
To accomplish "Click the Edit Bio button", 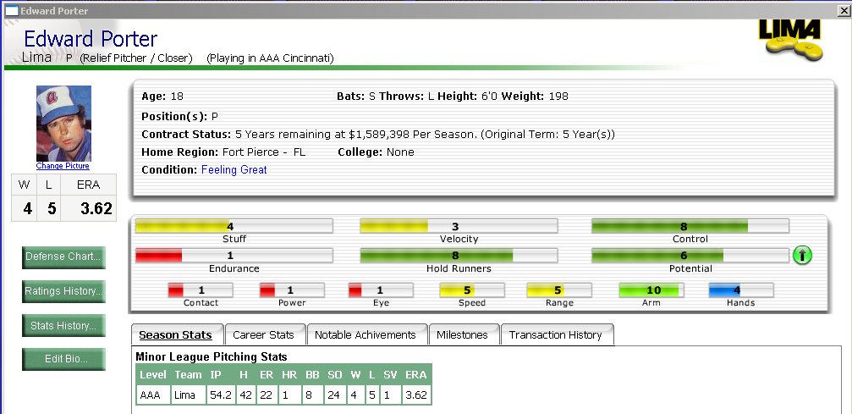I will coord(63,359).
